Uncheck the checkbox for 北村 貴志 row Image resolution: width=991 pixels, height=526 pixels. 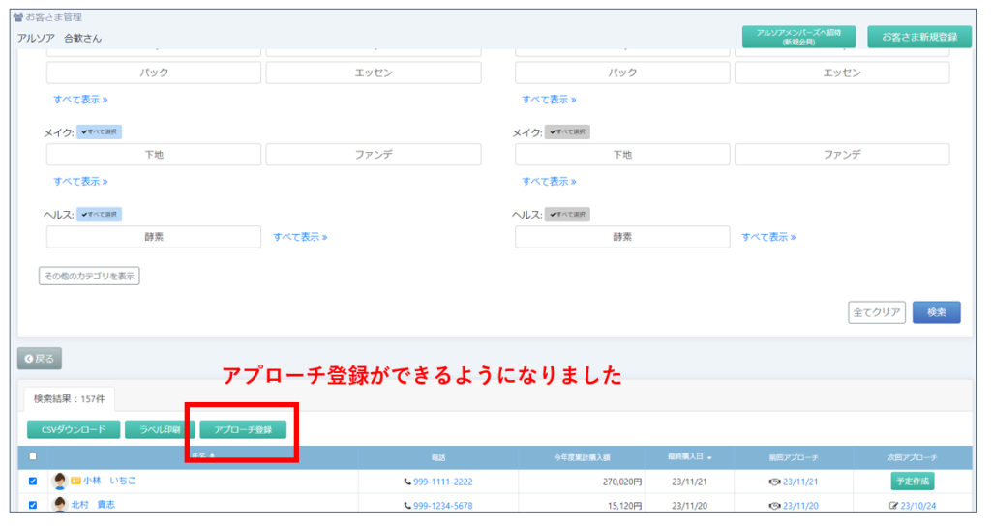[x=33, y=505]
